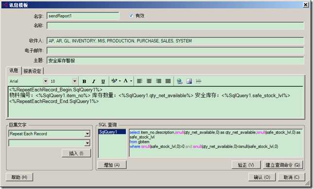The height and width of the screenshot is (189, 313).
Task: Select SqlQuery1 in SQL query list
Action: pos(112,132)
